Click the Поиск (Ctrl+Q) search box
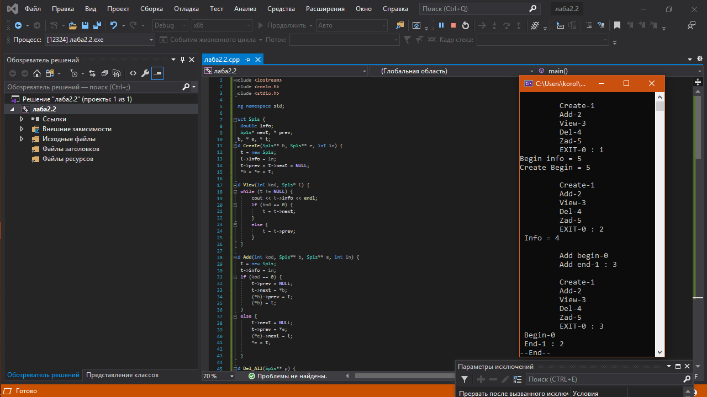The image size is (707, 397). click(x=478, y=9)
